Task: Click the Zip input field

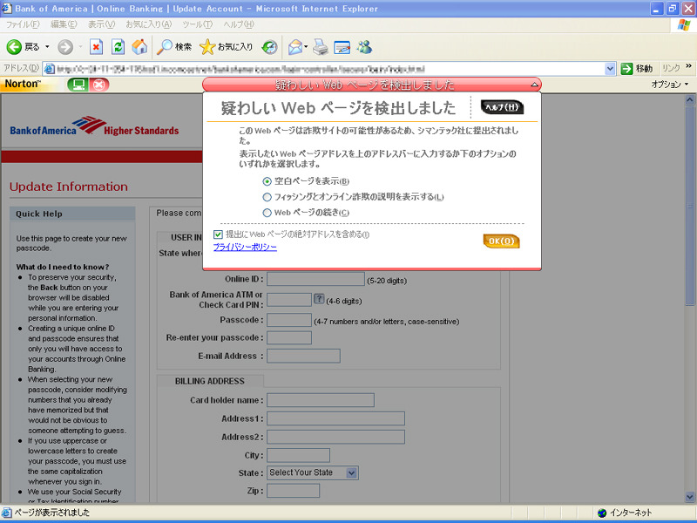Action: 293,491
